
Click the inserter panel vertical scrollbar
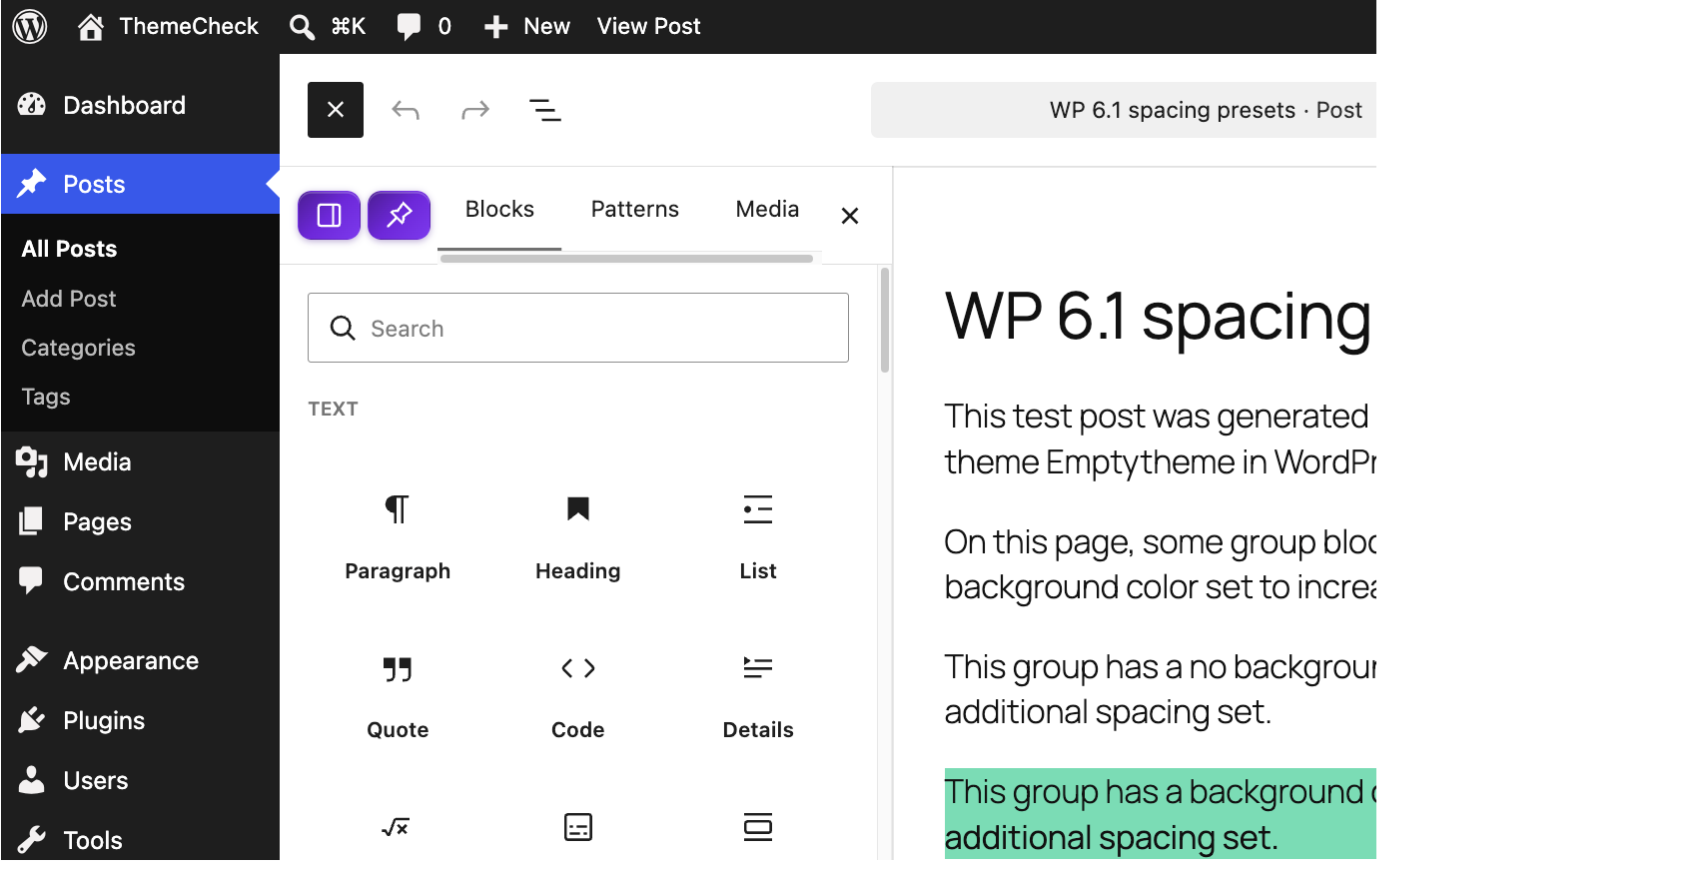tap(885, 320)
